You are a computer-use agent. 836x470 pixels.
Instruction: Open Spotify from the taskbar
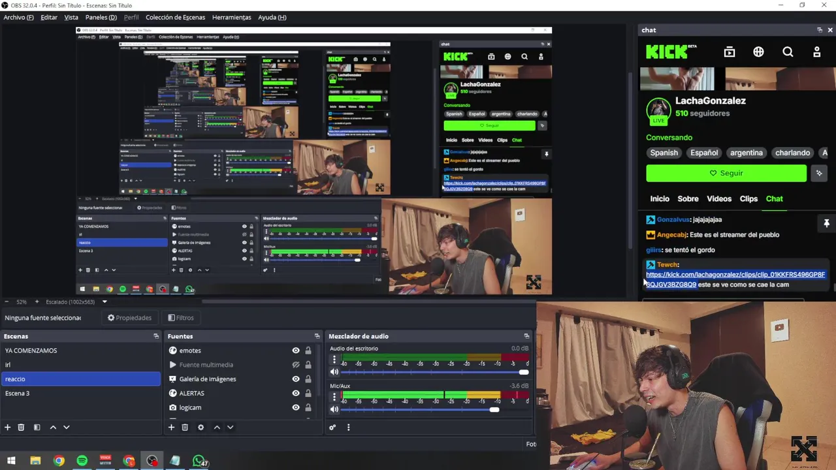tap(82, 461)
